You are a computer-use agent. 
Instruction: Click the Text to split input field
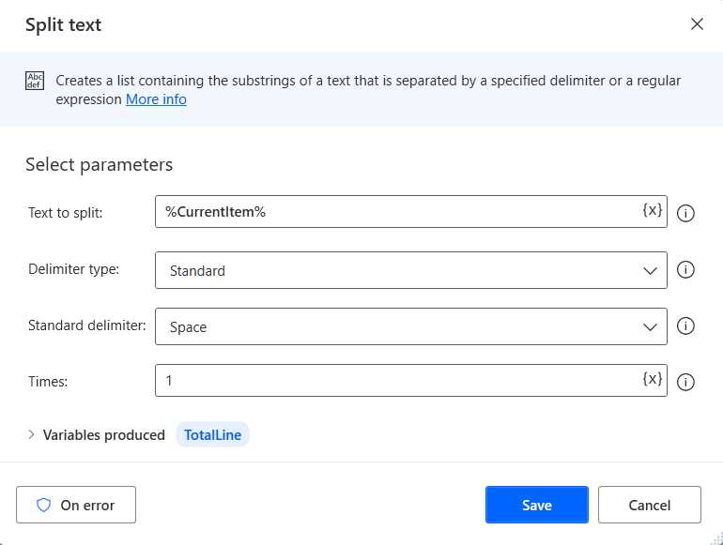399,212
